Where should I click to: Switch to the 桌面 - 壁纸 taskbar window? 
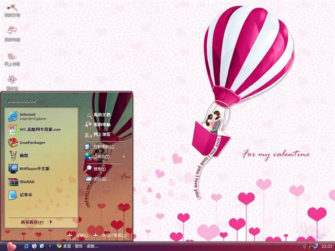[79, 246]
